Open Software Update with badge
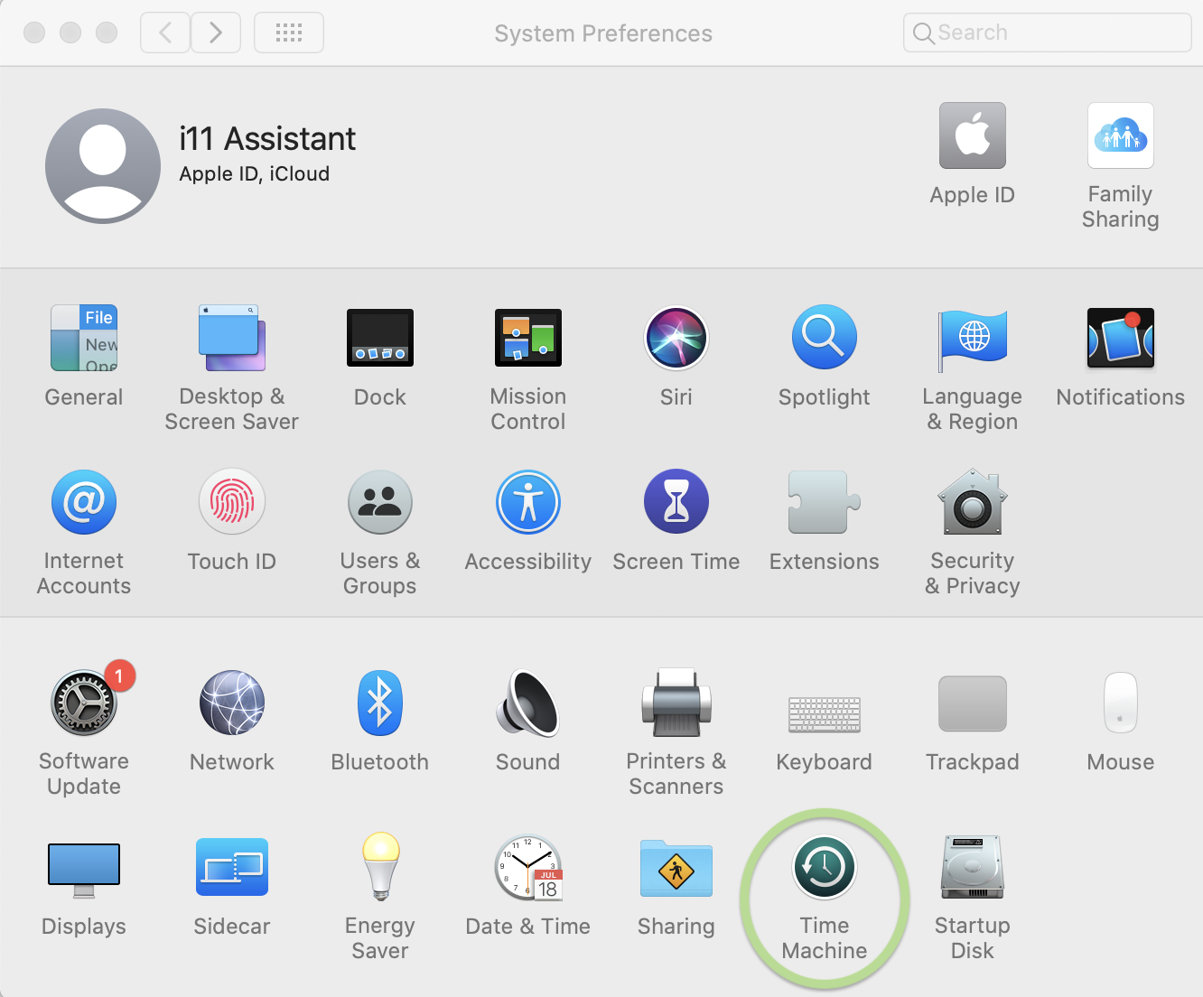The image size is (1203, 997). pyautogui.click(x=84, y=703)
